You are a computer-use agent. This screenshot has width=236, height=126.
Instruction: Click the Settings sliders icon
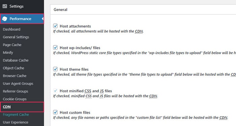5,6
